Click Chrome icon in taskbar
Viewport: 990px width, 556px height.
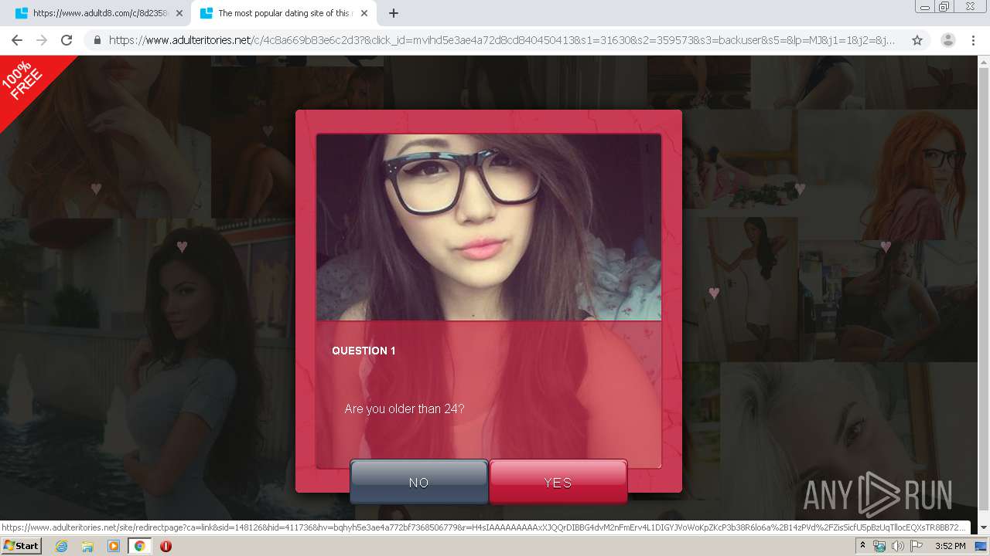140,546
